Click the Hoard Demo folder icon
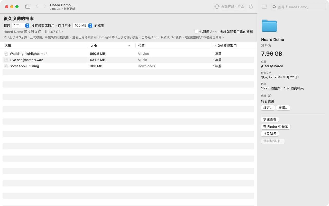The image size is (329, 206). click(269, 26)
